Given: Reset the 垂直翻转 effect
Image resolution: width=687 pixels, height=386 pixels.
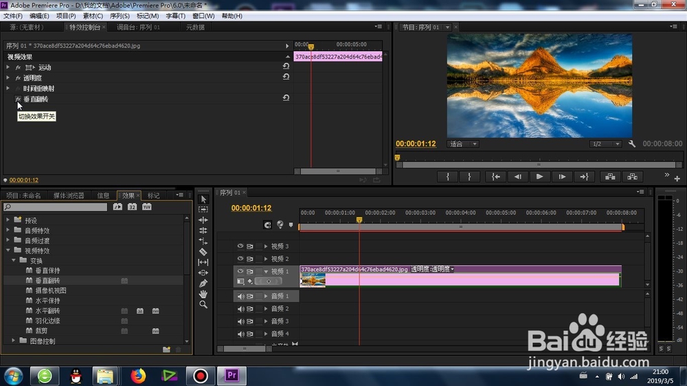Looking at the screenshot, I should pyautogui.click(x=286, y=98).
